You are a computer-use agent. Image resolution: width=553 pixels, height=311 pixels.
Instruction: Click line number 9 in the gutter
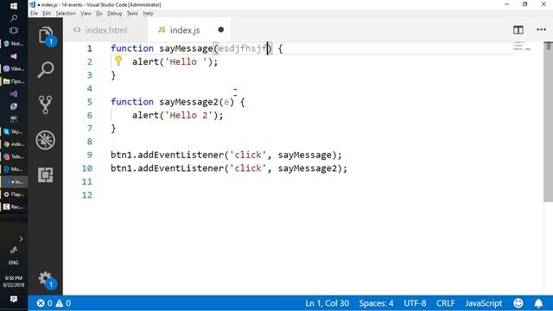click(x=90, y=155)
